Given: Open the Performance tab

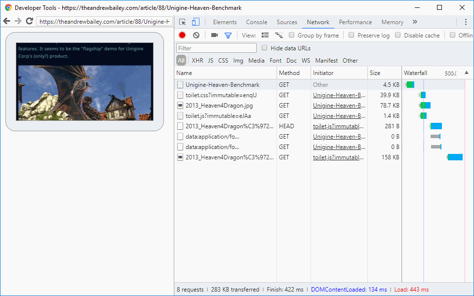Looking at the screenshot, I should point(355,22).
